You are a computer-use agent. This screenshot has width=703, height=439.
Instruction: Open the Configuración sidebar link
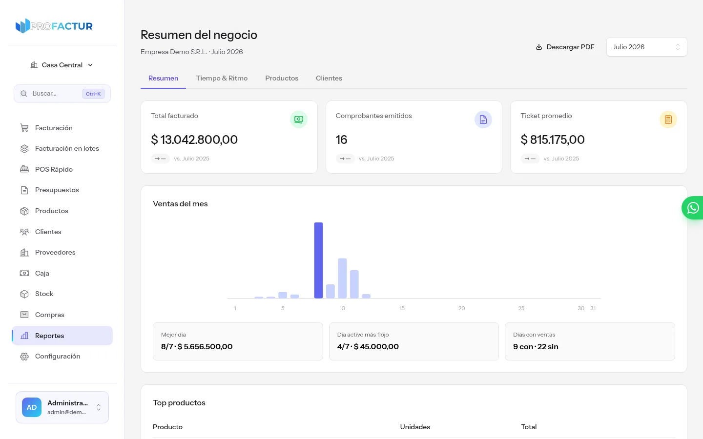point(62,357)
